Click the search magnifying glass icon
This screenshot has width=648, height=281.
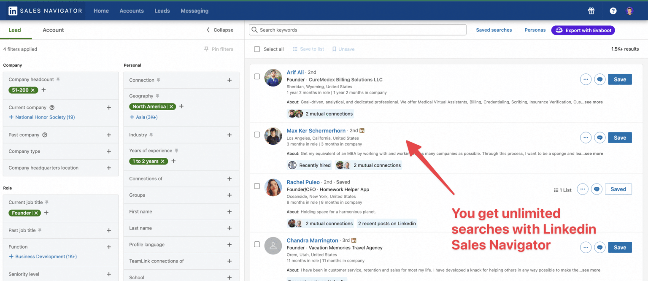click(255, 30)
